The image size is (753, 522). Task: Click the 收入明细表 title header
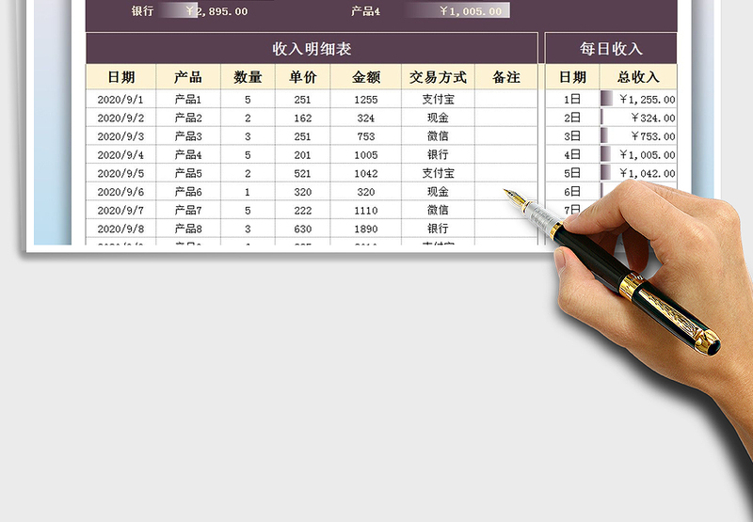tap(312, 49)
